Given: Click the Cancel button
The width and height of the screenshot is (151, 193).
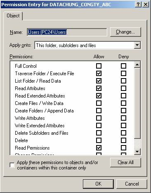Looking at the screenshot, I should pos(132,184).
